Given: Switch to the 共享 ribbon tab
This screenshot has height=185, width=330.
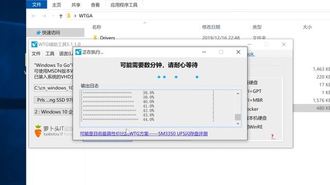Looking at the screenshot, I should click(x=76, y=5).
